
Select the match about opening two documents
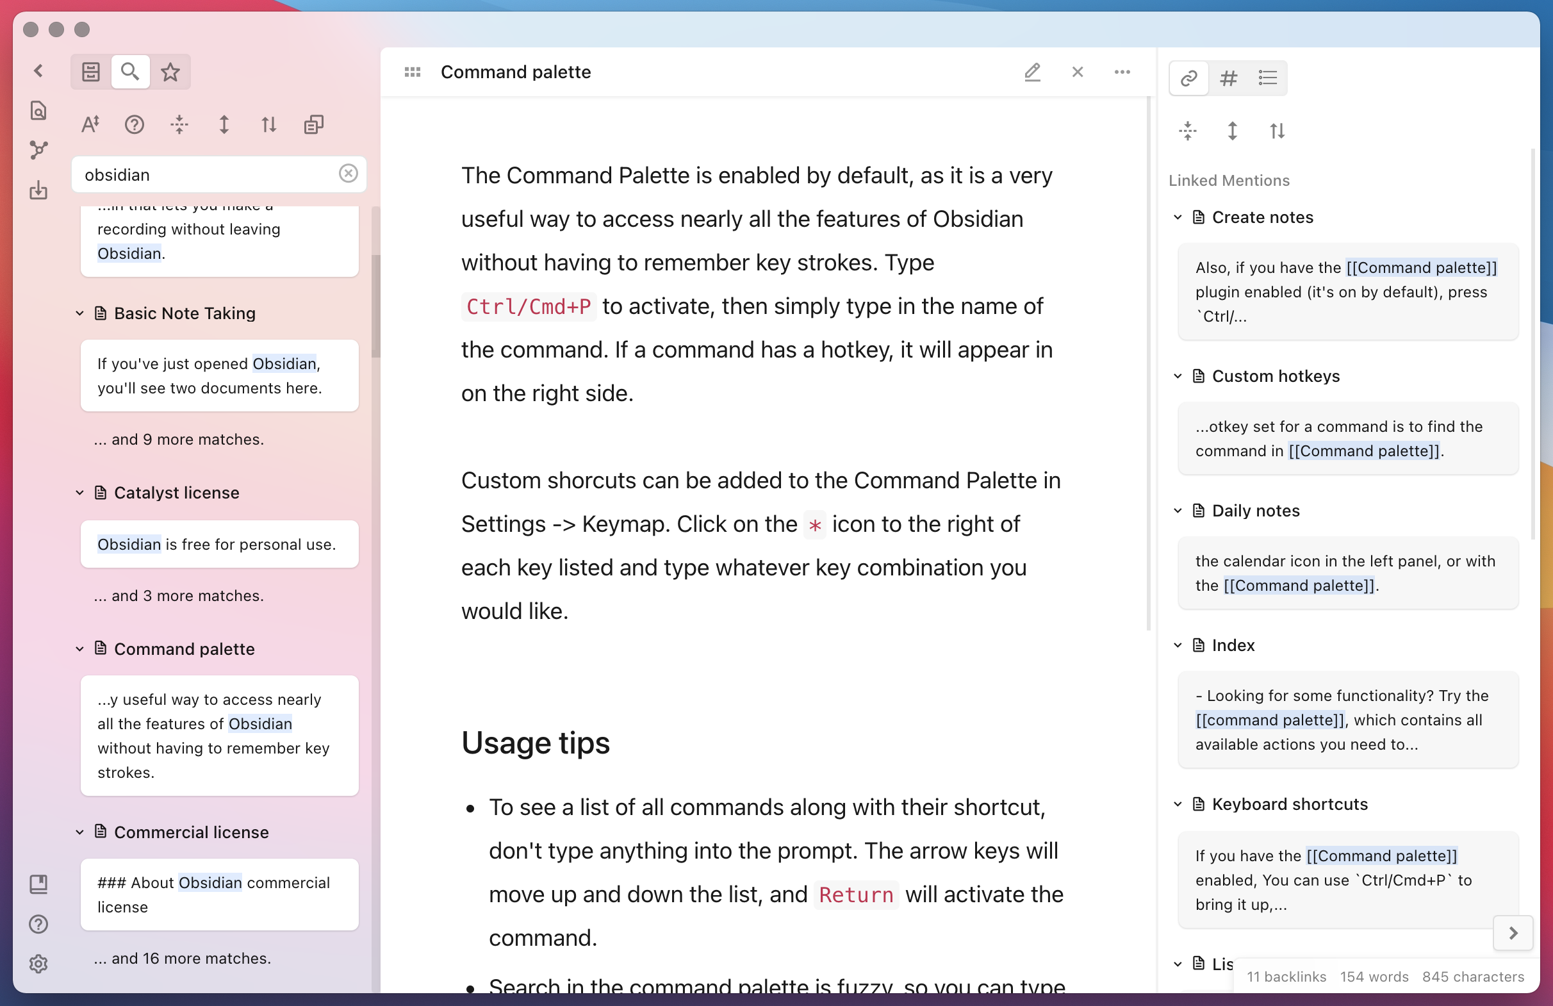[x=219, y=375]
